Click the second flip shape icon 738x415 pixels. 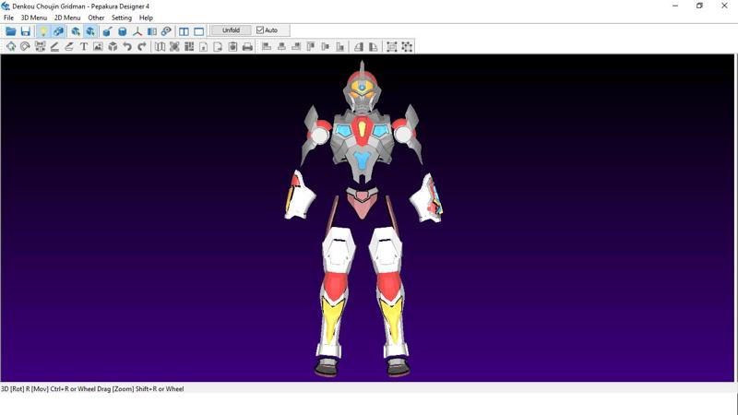374,46
